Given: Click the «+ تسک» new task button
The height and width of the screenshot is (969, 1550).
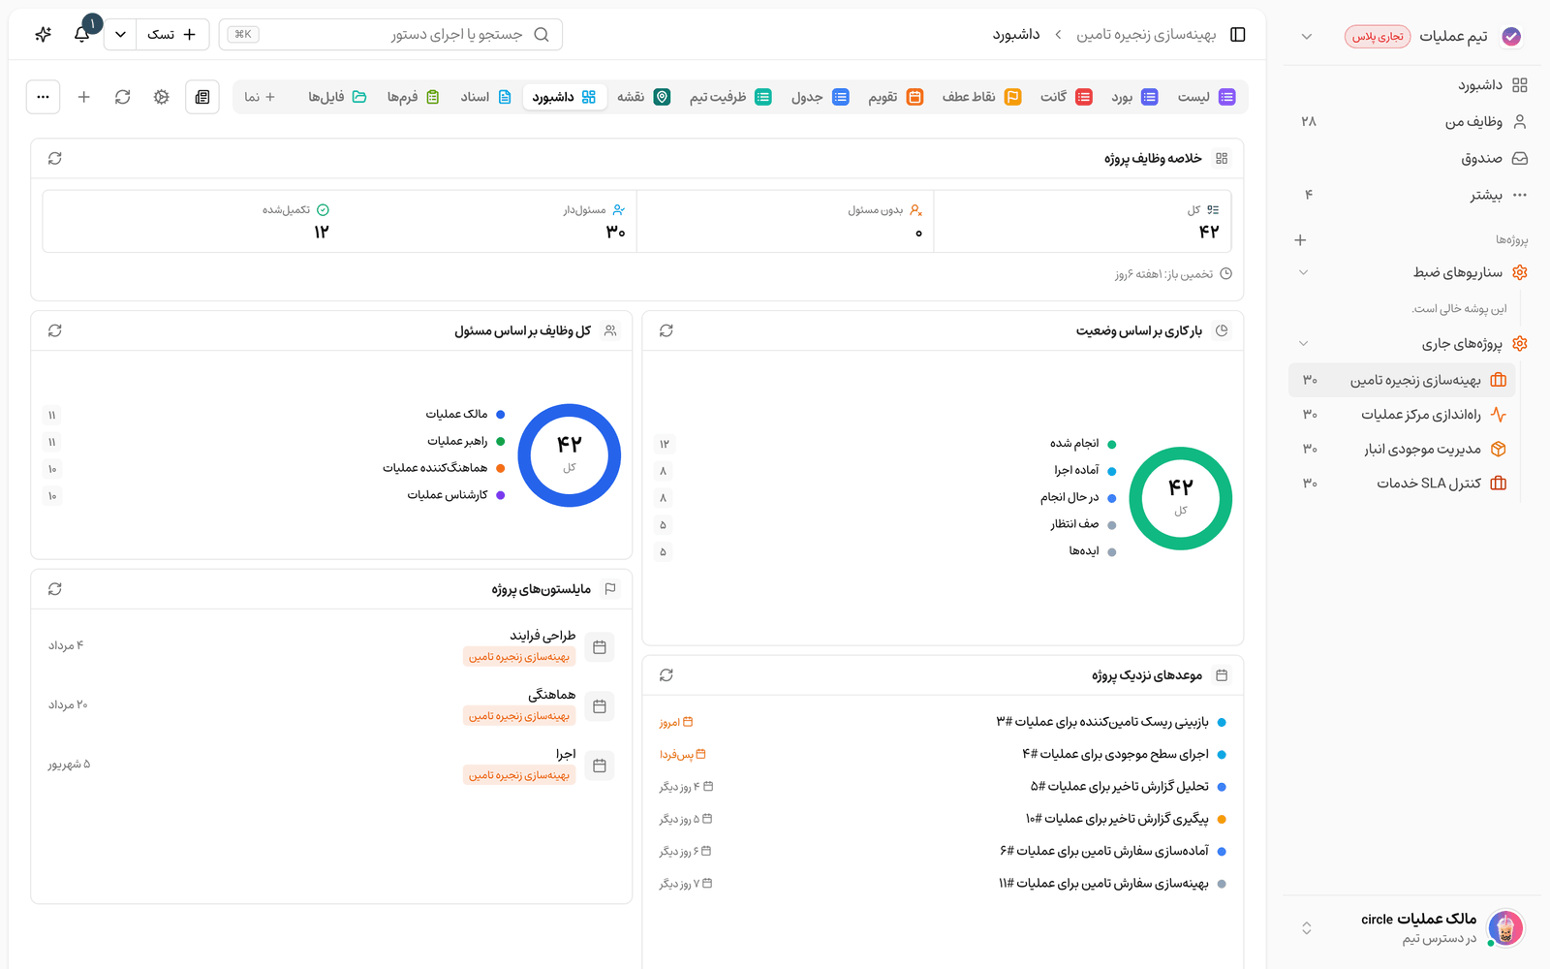Looking at the screenshot, I should click(172, 34).
